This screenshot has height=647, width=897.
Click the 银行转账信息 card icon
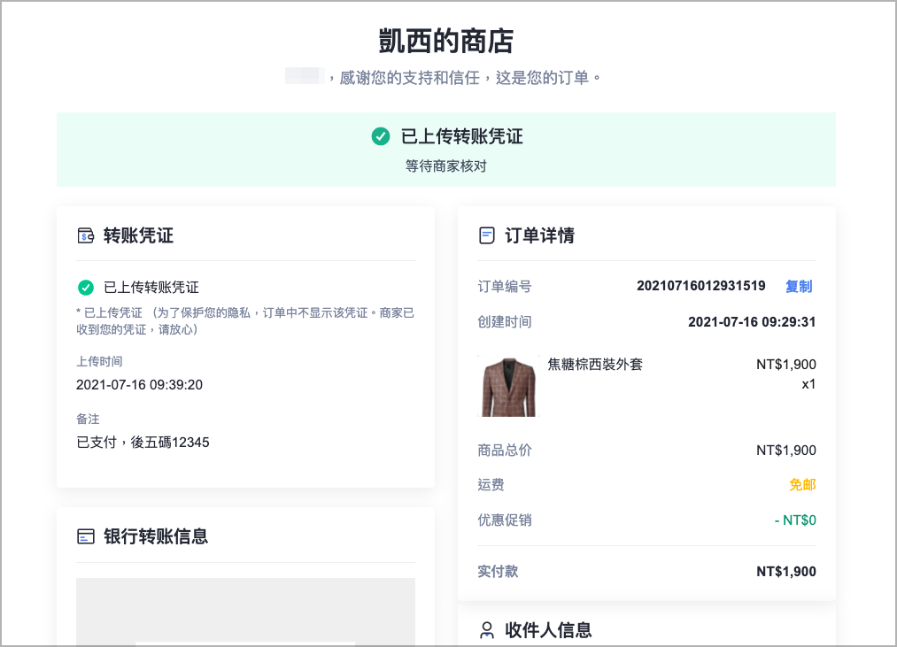(86, 536)
